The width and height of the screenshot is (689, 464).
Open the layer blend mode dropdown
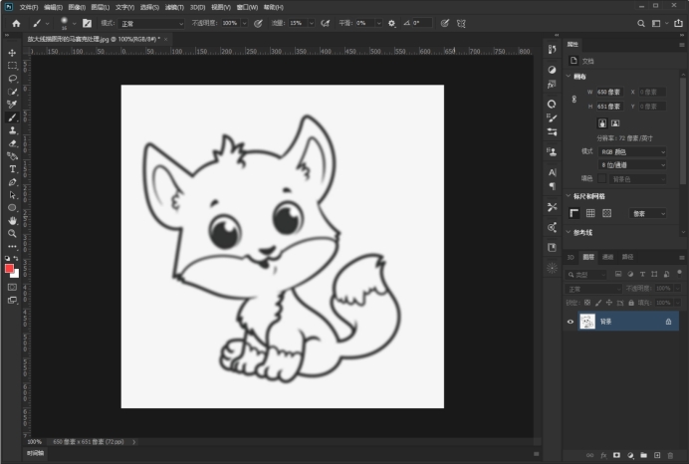pos(593,289)
